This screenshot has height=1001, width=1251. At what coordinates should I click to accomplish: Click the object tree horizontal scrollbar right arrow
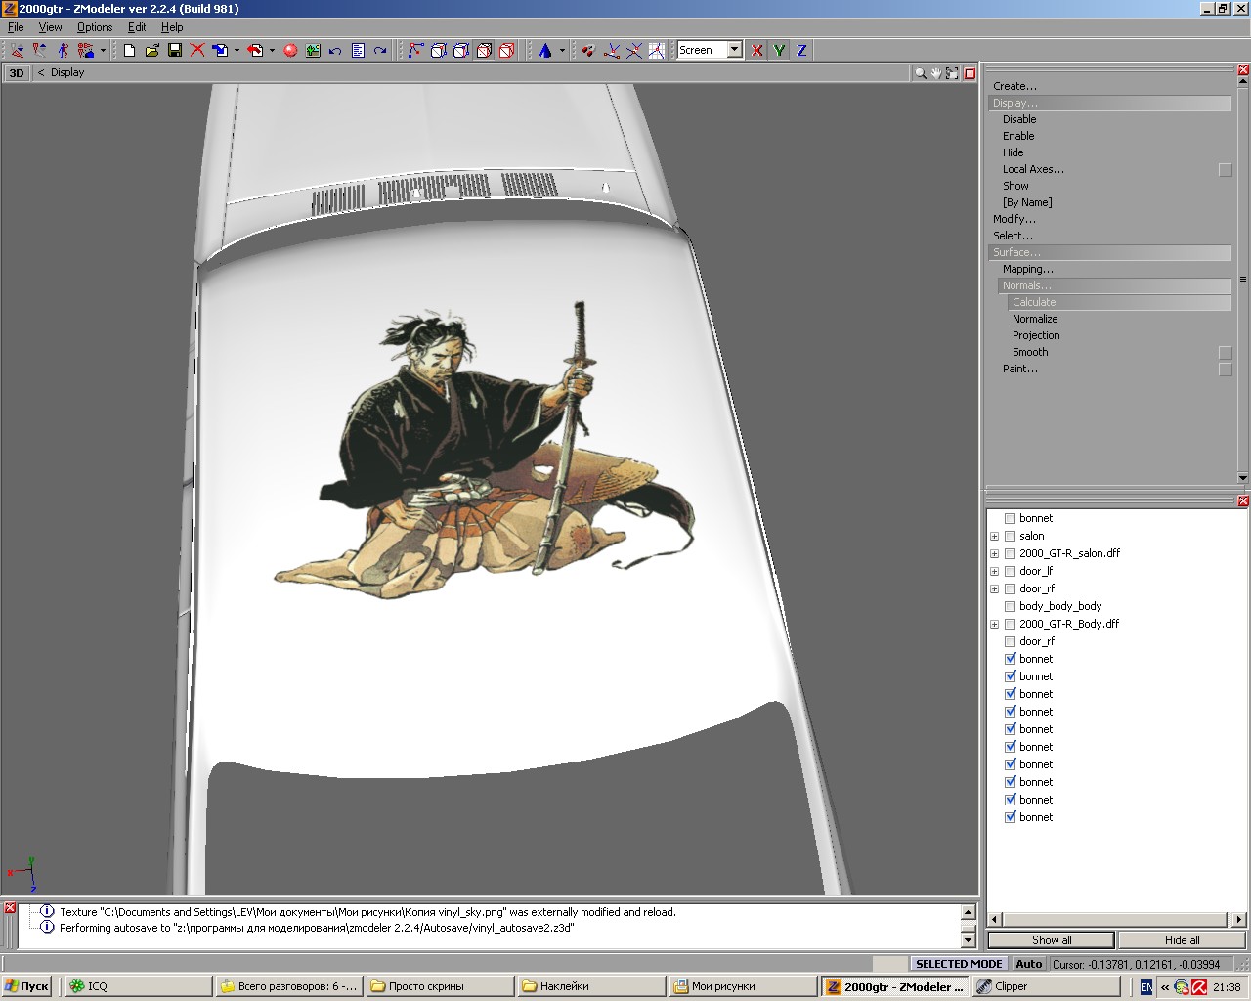point(1238,919)
